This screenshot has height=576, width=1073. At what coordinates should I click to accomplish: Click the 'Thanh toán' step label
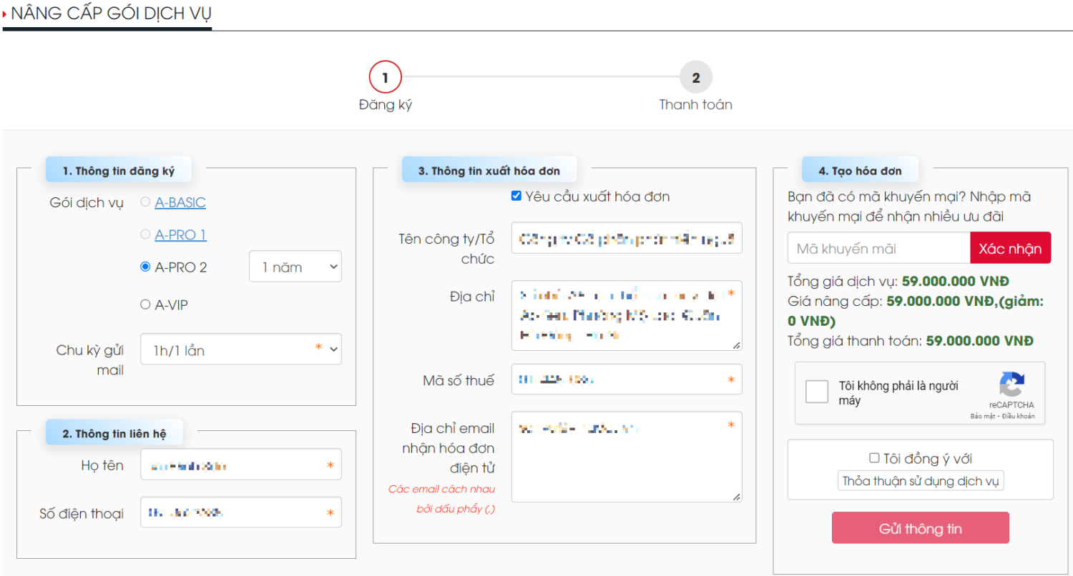(696, 104)
